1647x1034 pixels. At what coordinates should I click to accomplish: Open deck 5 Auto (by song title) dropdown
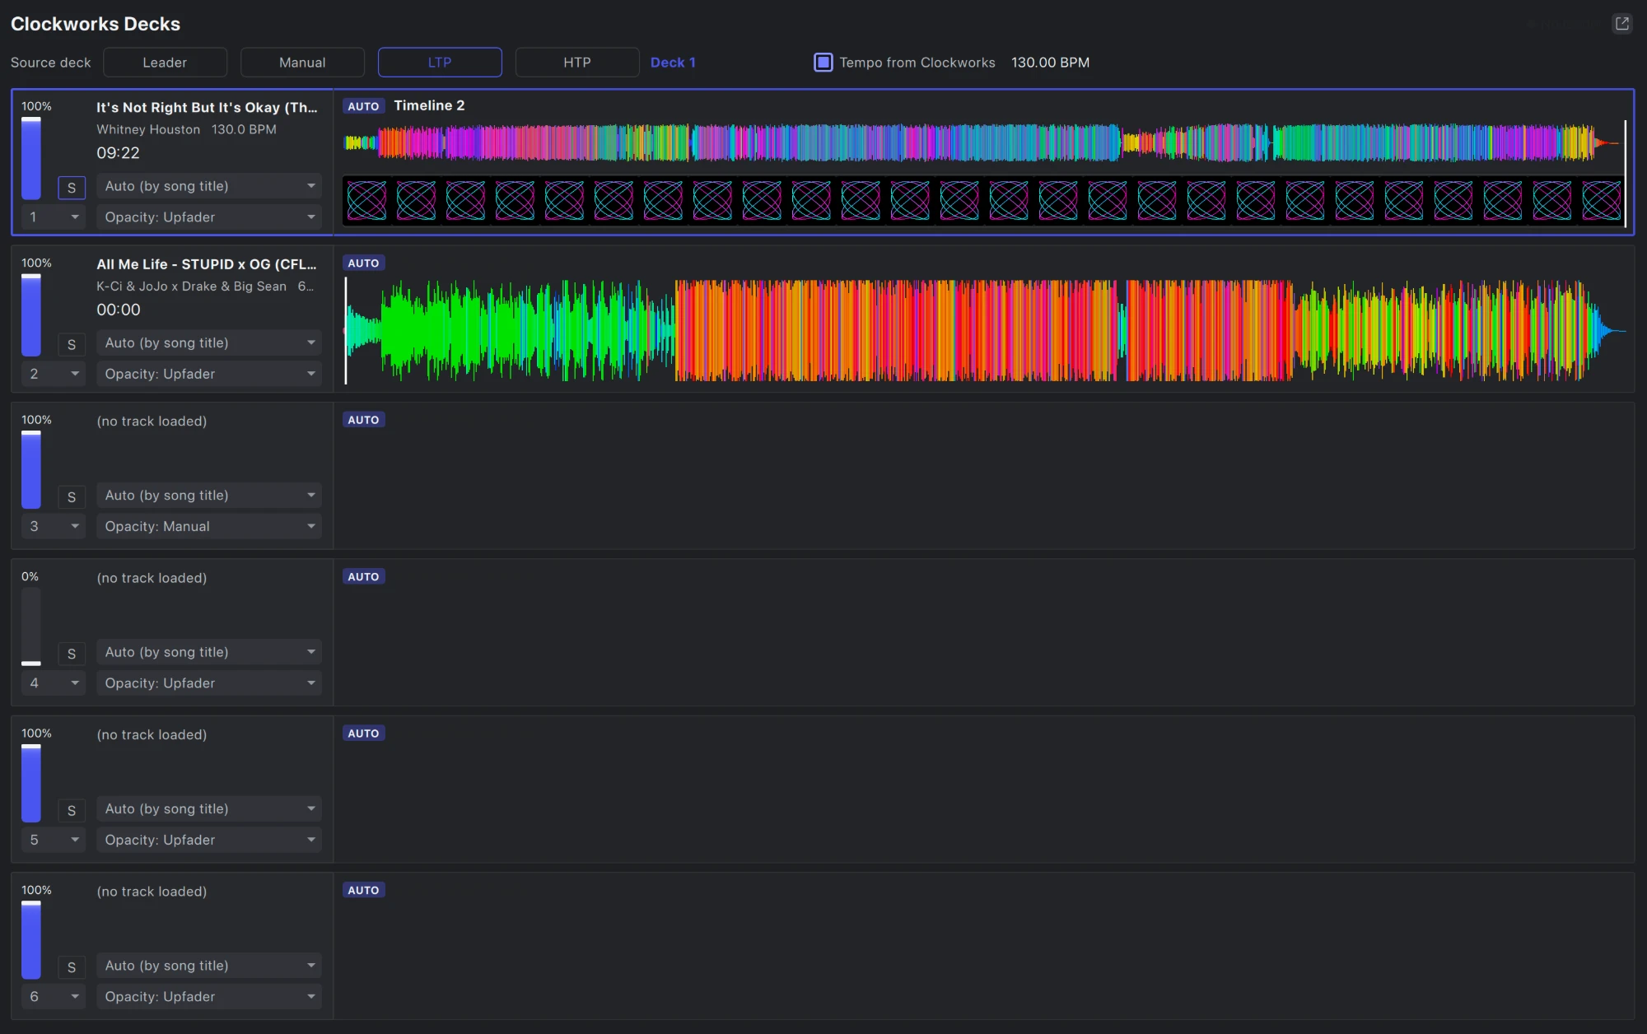209,808
